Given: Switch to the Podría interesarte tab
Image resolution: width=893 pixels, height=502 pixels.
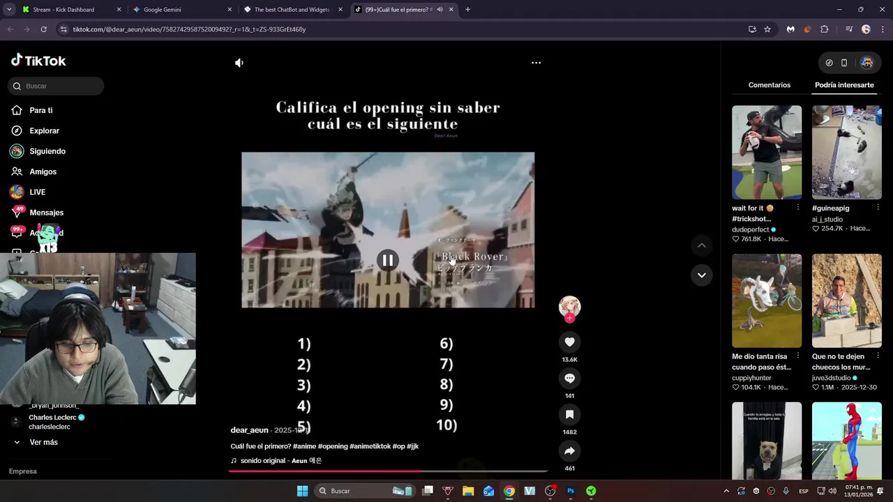Looking at the screenshot, I should pyautogui.click(x=844, y=85).
